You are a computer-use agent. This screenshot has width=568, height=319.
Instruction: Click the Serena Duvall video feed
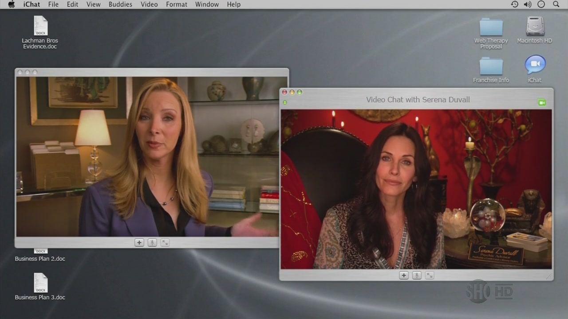point(416,189)
